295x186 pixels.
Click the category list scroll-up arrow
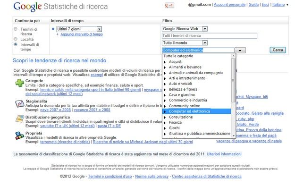tap(234, 56)
